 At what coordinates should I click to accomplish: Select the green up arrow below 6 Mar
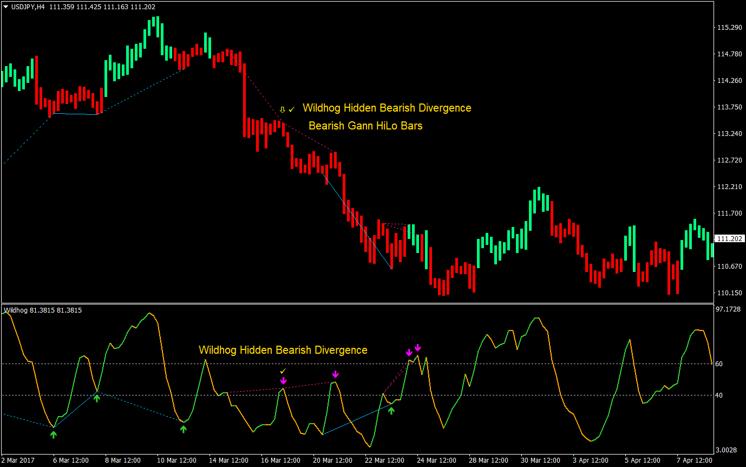coord(53,433)
